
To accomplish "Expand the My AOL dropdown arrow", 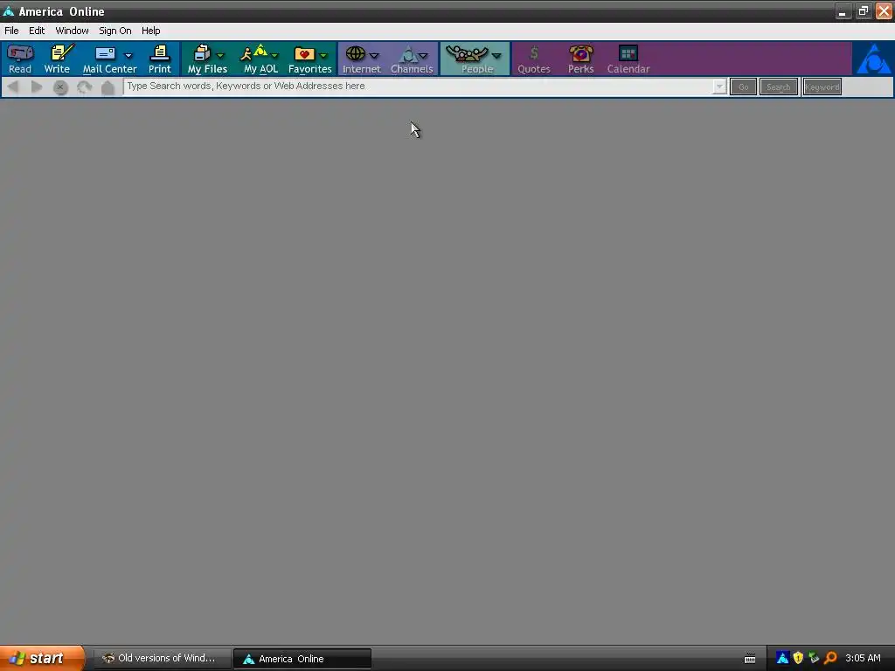I will [274, 55].
